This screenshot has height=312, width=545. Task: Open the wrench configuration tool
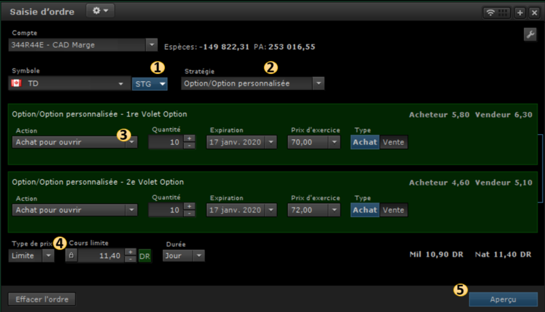coord(530,35)
